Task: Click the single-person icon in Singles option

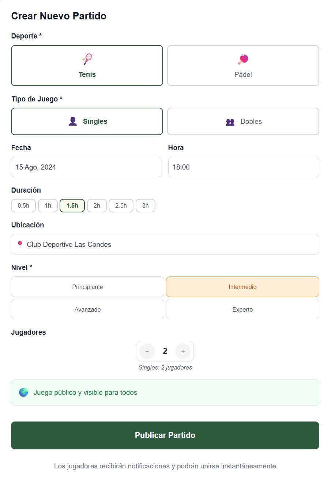Action: (72, 121)
